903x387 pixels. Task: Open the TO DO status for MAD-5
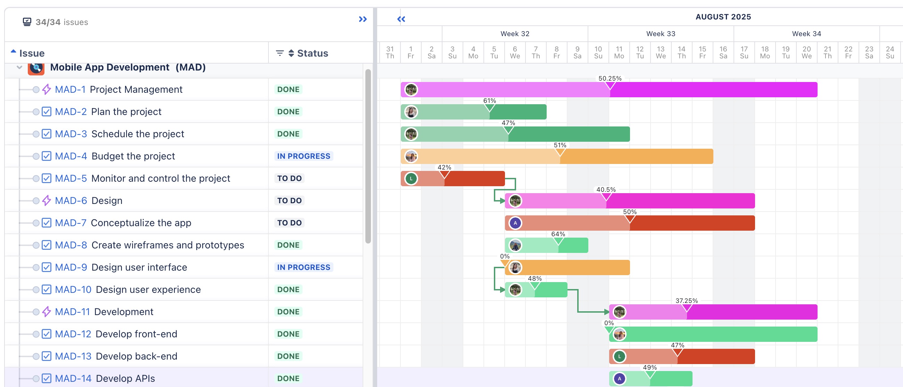pyautogui.click(x=289, y=179)
